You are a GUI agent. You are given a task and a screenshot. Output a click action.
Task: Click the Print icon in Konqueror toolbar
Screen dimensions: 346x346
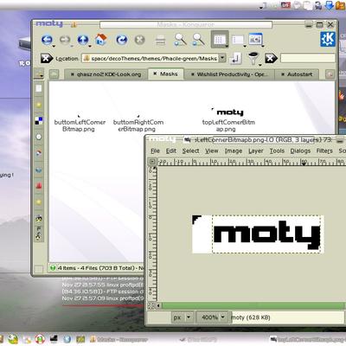160,40
